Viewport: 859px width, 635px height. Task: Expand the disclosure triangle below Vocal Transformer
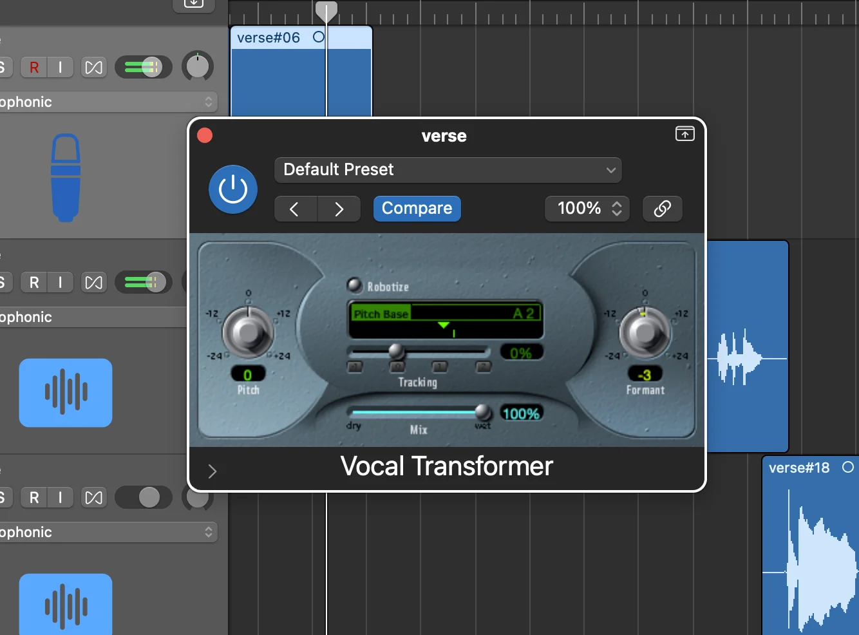click(212, 471)
